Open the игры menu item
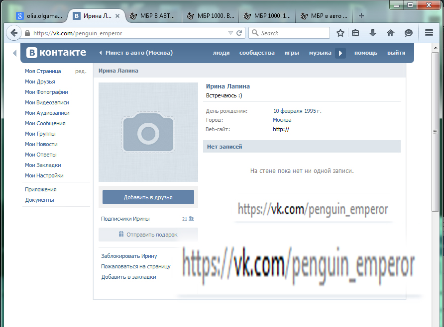This screenshot has height=327, width=444. coord(292,53)
